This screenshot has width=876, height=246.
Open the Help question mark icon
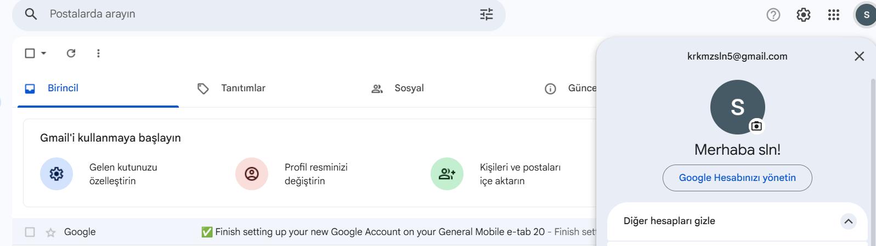(x=773, y=15)
